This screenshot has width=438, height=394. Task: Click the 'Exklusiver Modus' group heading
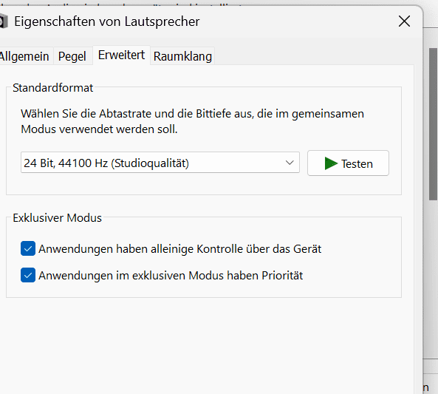tap(58, 218)
